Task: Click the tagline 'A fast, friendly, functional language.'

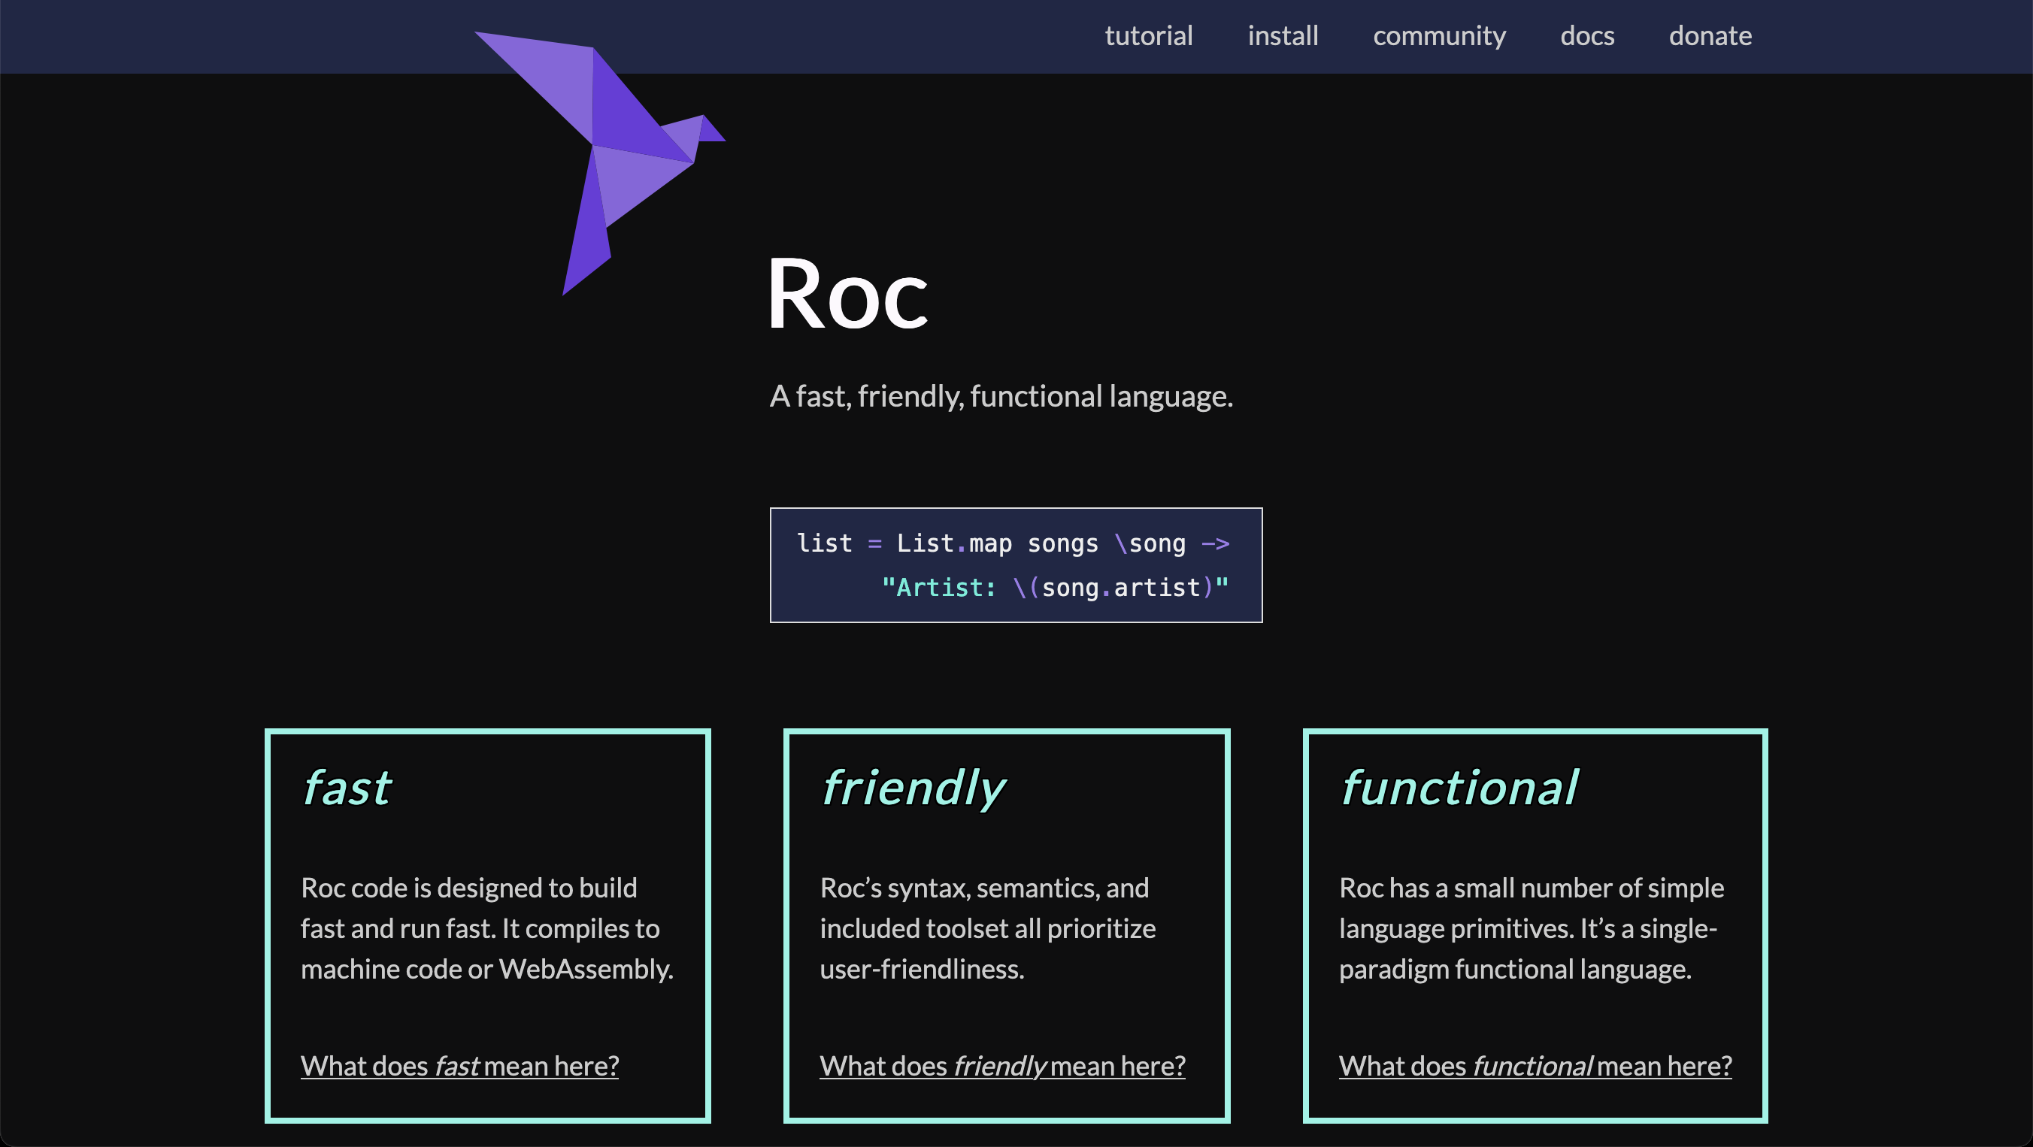Action: 1001,396
